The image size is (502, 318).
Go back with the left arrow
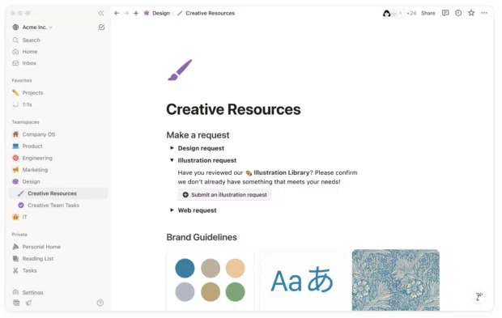click(117, 13)
